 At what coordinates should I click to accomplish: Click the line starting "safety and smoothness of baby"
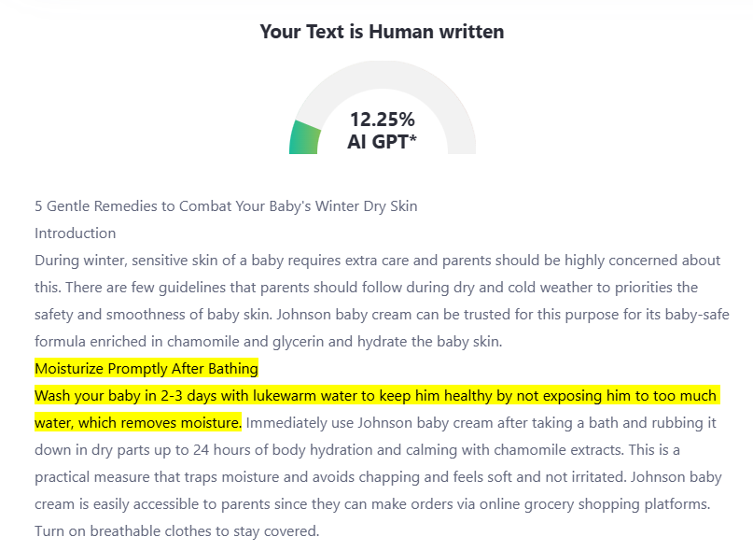pyautogui.click(x=382, y=314)
